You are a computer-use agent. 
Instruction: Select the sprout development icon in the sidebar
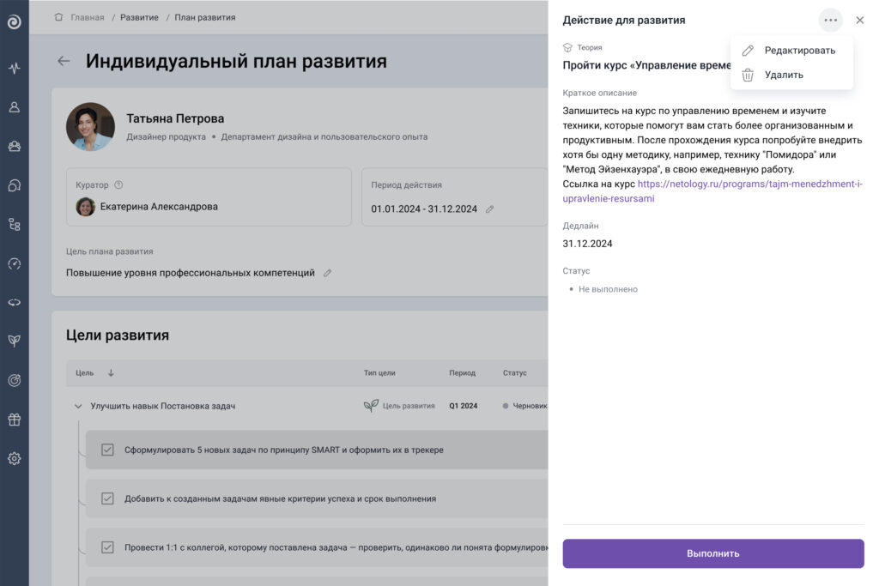click(14, 340)
